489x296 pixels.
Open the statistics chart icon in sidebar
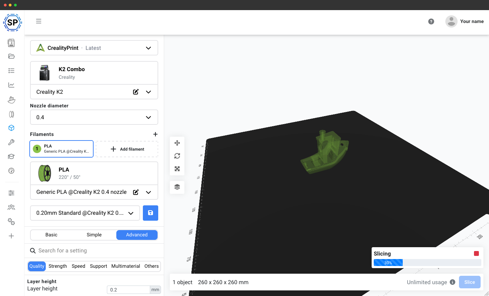(x=11, y=85)
